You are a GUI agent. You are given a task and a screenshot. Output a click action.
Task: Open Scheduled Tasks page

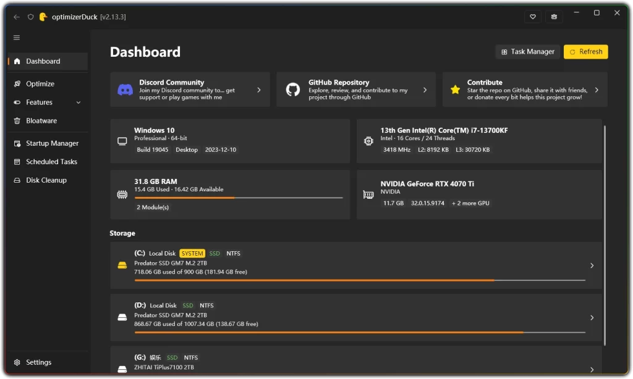pos(48,162)
